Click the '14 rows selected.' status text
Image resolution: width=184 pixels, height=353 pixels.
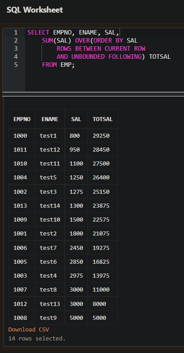tap(37, 338)
